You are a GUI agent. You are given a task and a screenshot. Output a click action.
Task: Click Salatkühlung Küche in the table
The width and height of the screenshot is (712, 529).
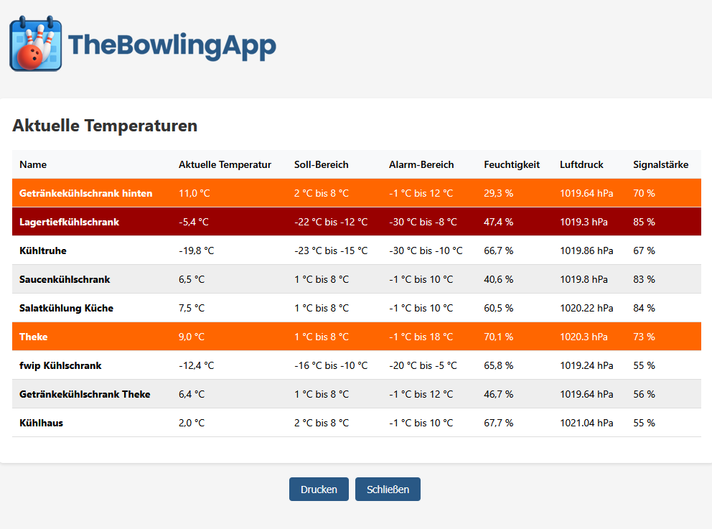click(x=66, y=308)
